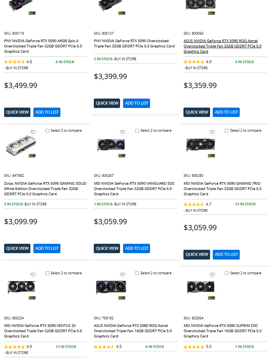
Task: Click wishlist heart on MSI VENTUS 3X card
Action: coord(33,275)
